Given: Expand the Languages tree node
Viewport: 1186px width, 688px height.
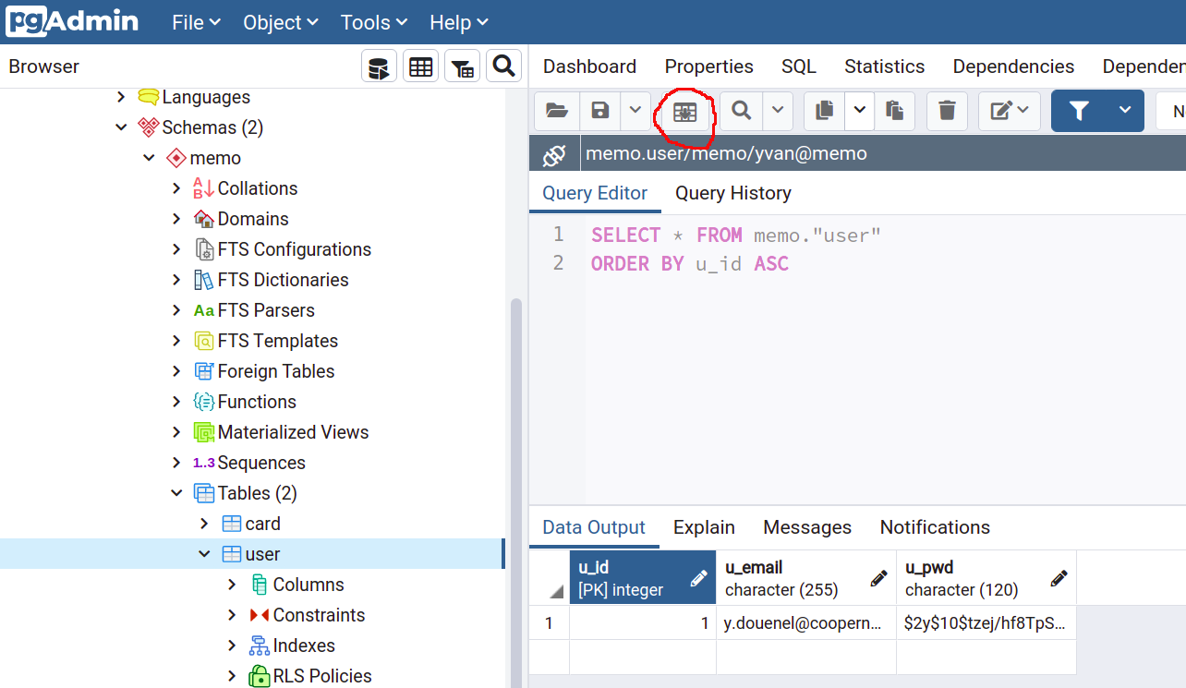Looking at the screenshot, I should (x=121, y=97).
